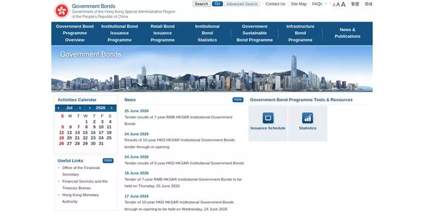Open Institutional Bond Issuance Programme menu
424x222 pixels.
tap(119, 33)
